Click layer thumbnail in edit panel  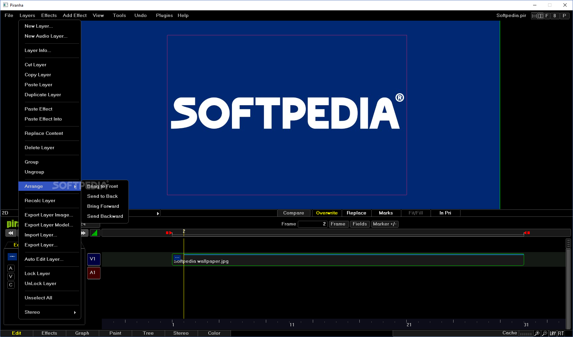tap(12, 256)
